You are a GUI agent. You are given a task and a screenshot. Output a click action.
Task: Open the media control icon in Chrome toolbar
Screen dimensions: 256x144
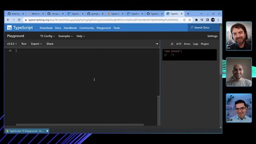tap(202, 20)
